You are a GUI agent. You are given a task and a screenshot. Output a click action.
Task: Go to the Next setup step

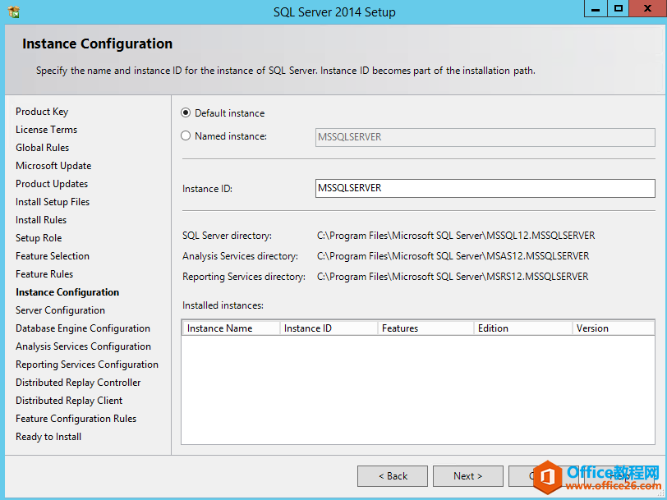[468, 475]
